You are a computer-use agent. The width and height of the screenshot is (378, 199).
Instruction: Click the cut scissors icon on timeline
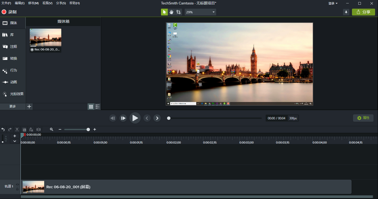(17, 130)
